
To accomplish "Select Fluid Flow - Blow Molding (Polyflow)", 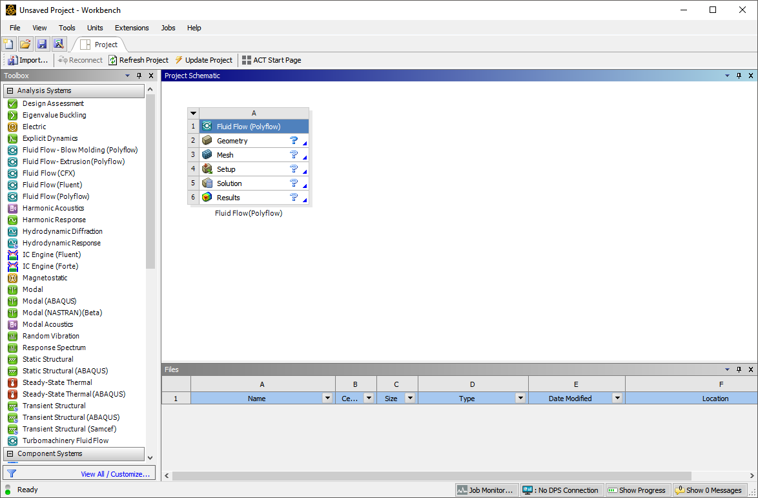I will click(x=80, y=150).
